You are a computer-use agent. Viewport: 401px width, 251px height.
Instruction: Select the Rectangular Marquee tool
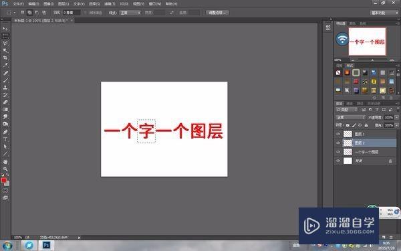[x=5, y=36]
